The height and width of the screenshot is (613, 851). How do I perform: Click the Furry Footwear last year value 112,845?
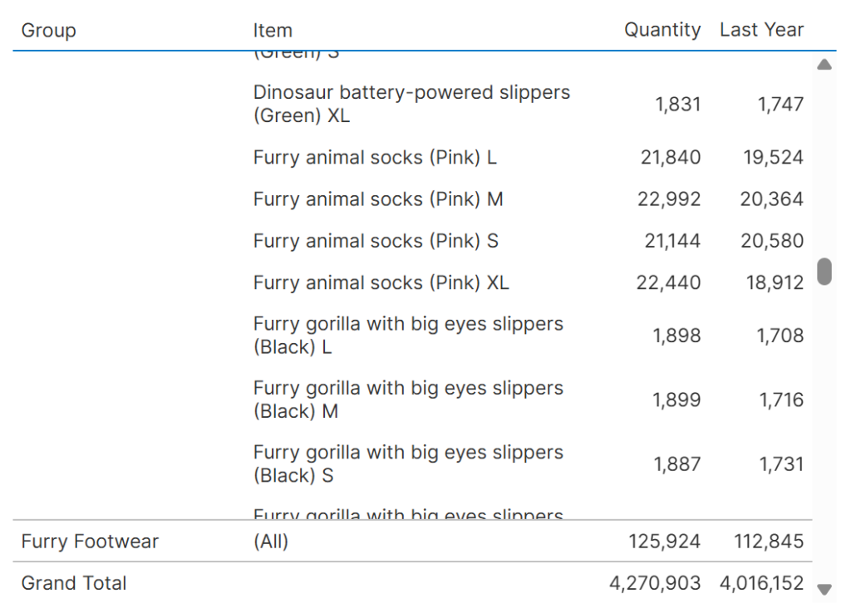[x=769, y=542]
